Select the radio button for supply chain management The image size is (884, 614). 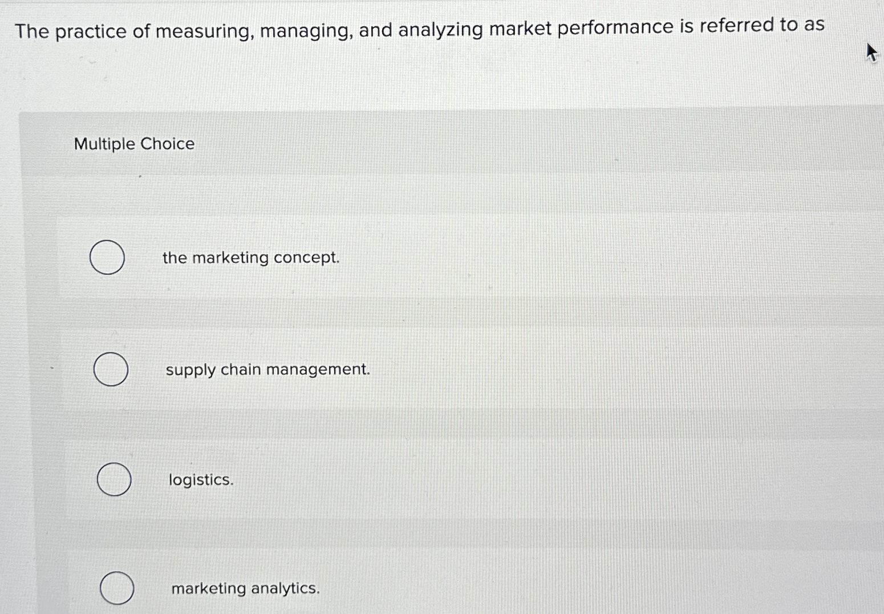click(111, 369)
